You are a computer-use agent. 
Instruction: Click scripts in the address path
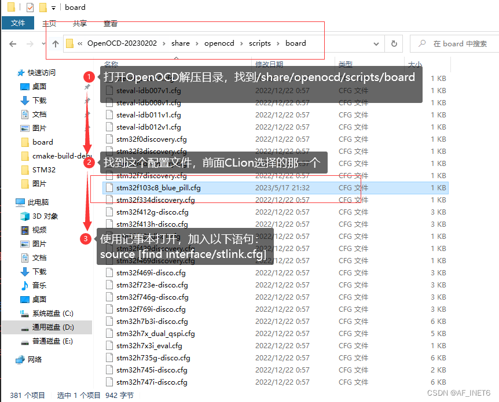point(260,43)
